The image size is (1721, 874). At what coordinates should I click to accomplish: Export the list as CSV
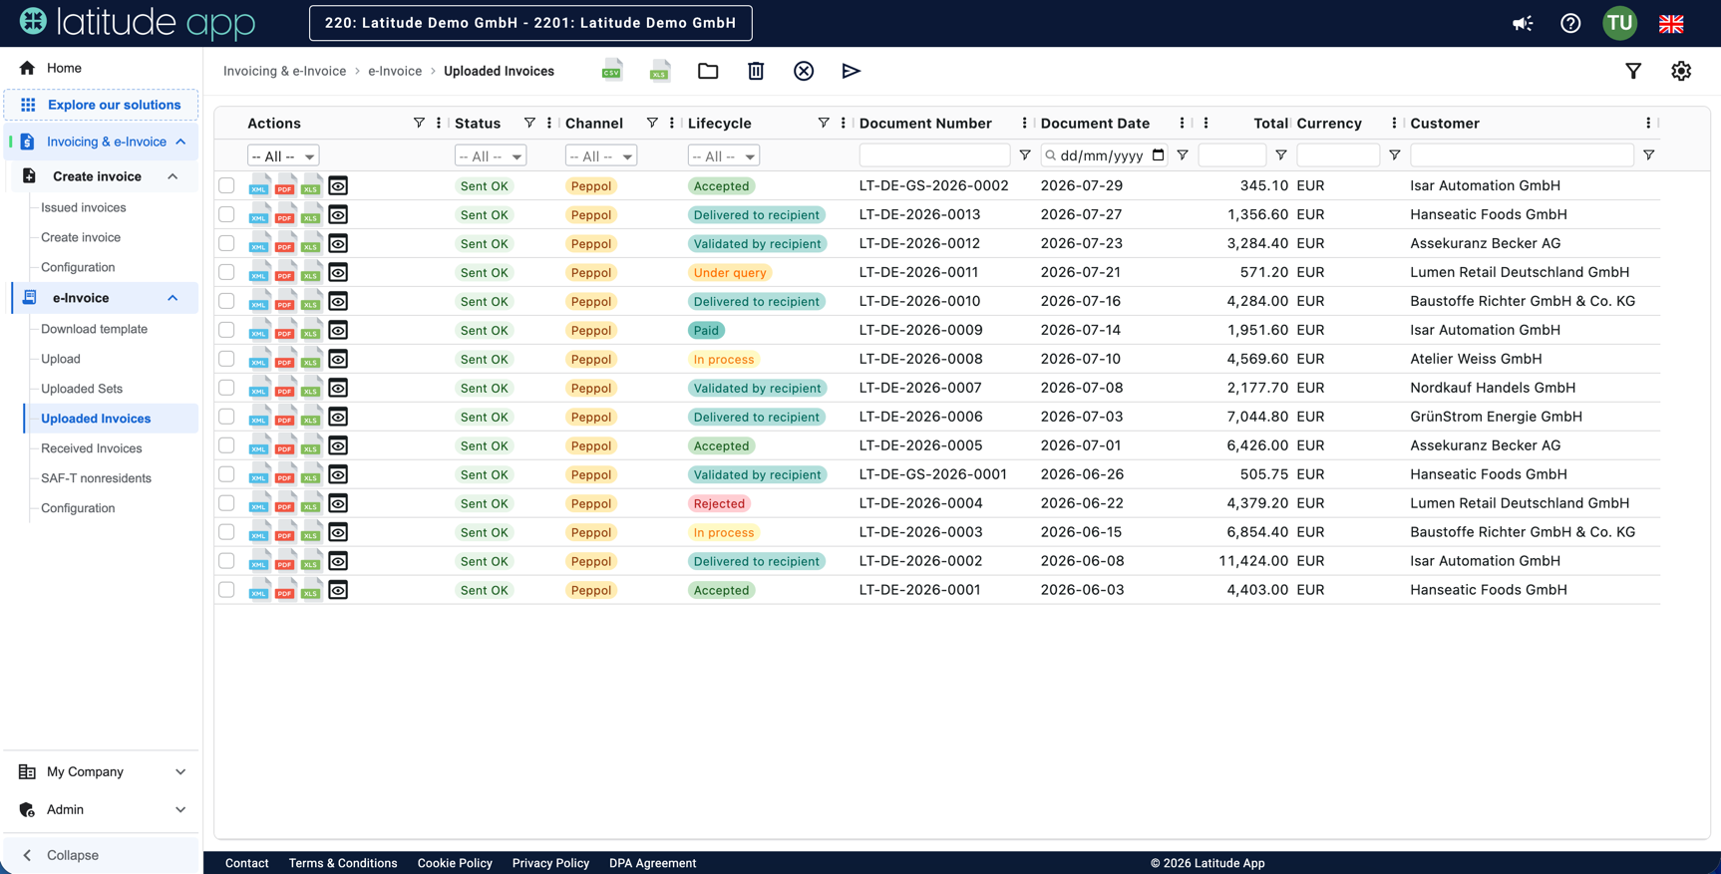coord(612,71)
